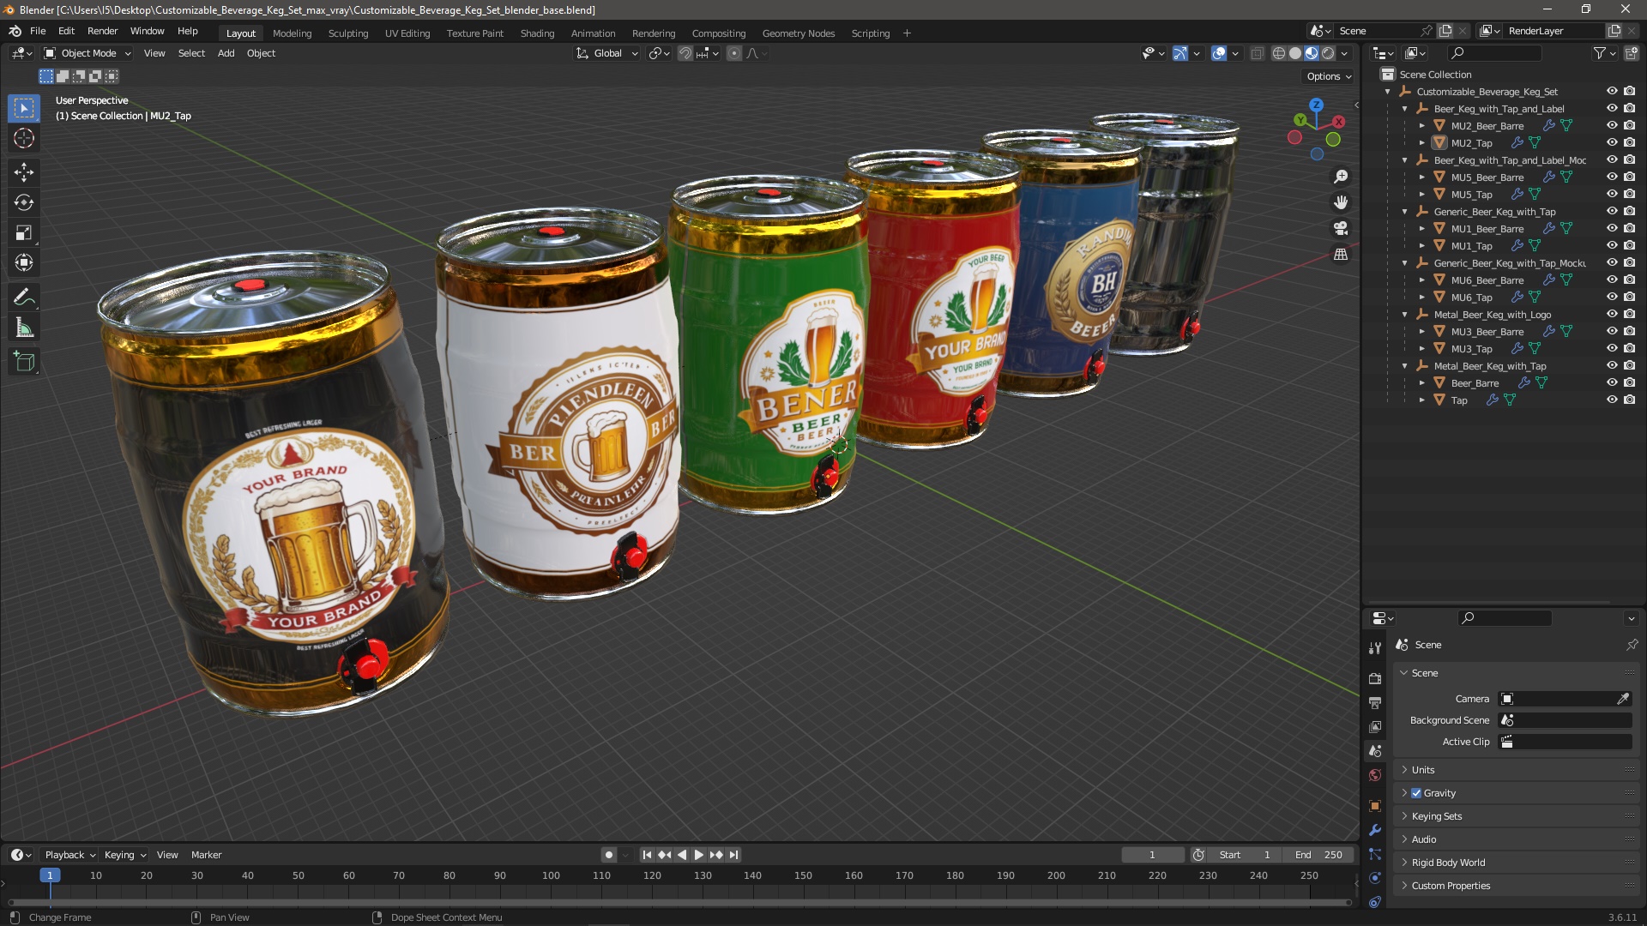Toggle the Gravity checkbox
Screen dimensions: 1647x926
point(1416,793)
